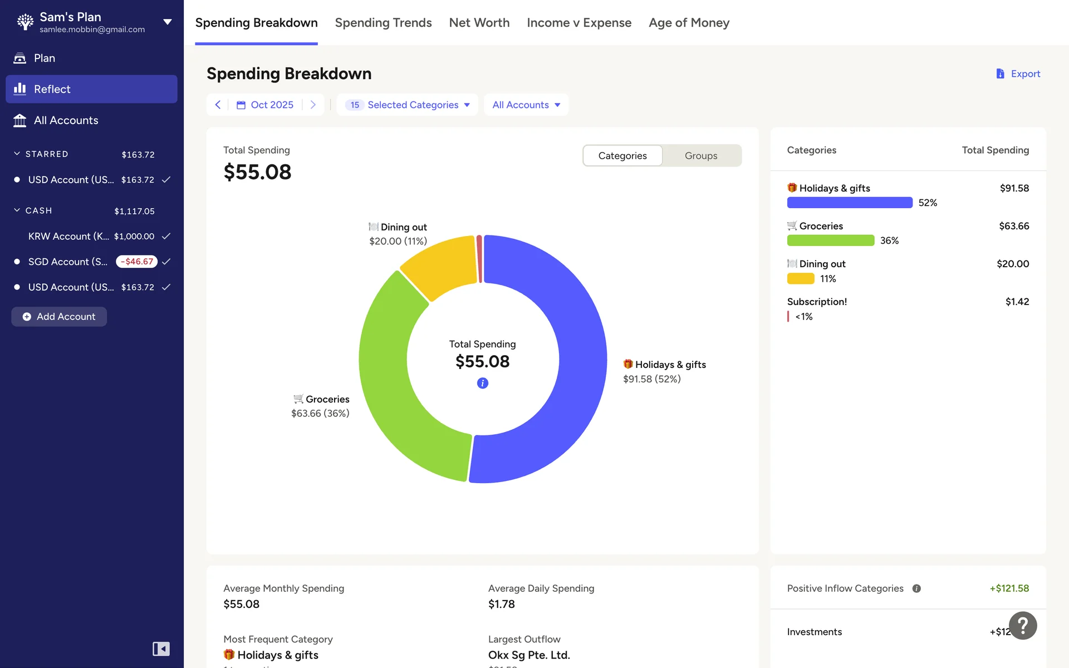Open the Net Worth tab
Viewport: 1069px width, 668px height.
479,23
